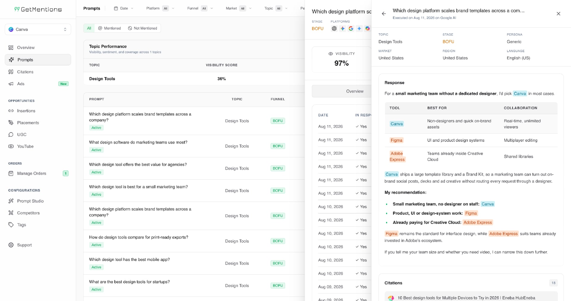The height and width of the screenshot is (301, 571).
Task: Click Adobe Express tag in response table
Action: coord(397,156)
